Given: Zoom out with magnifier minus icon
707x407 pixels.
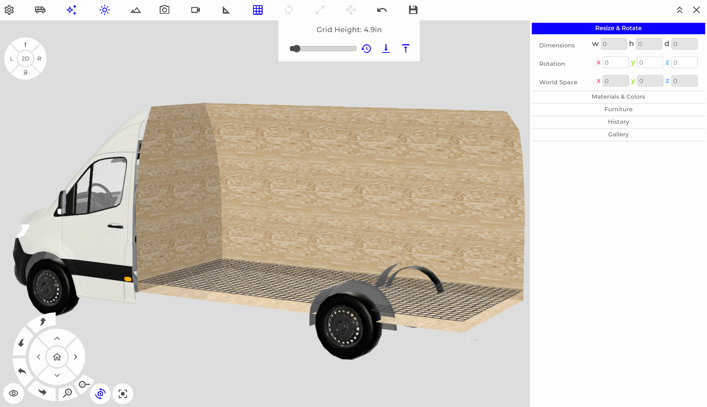Looking at the screenshot, I should (84, 385).
